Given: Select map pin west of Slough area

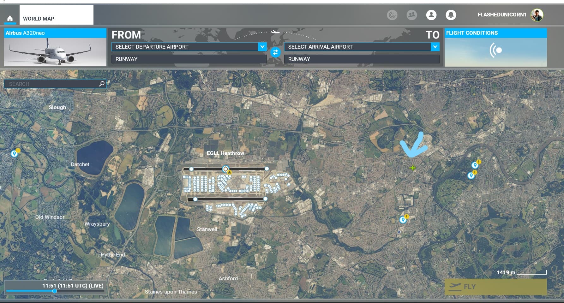Looking at the screenshot, I should click(14, 154).
